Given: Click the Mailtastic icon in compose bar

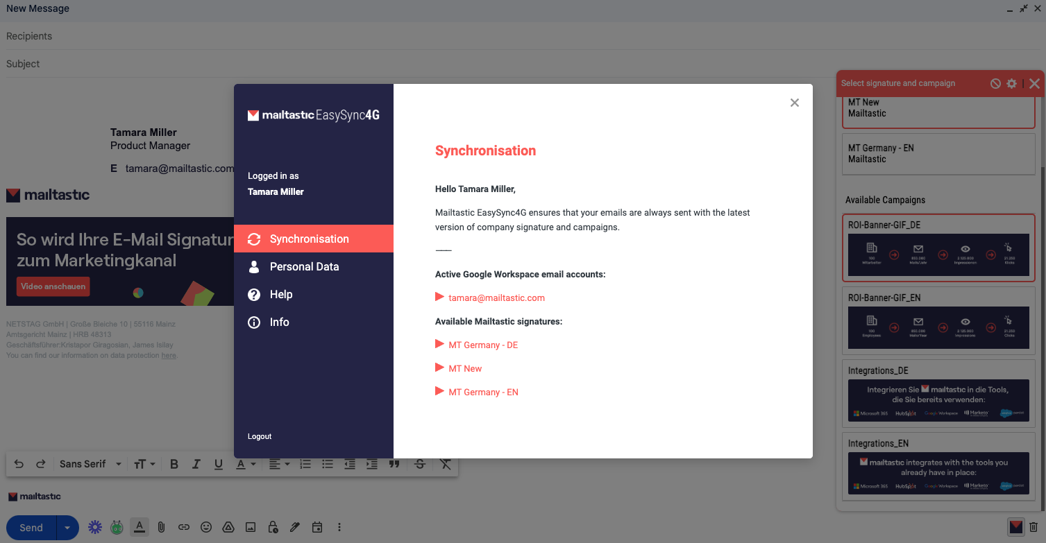Looking at the screenshot, I should click(1016, 527).
